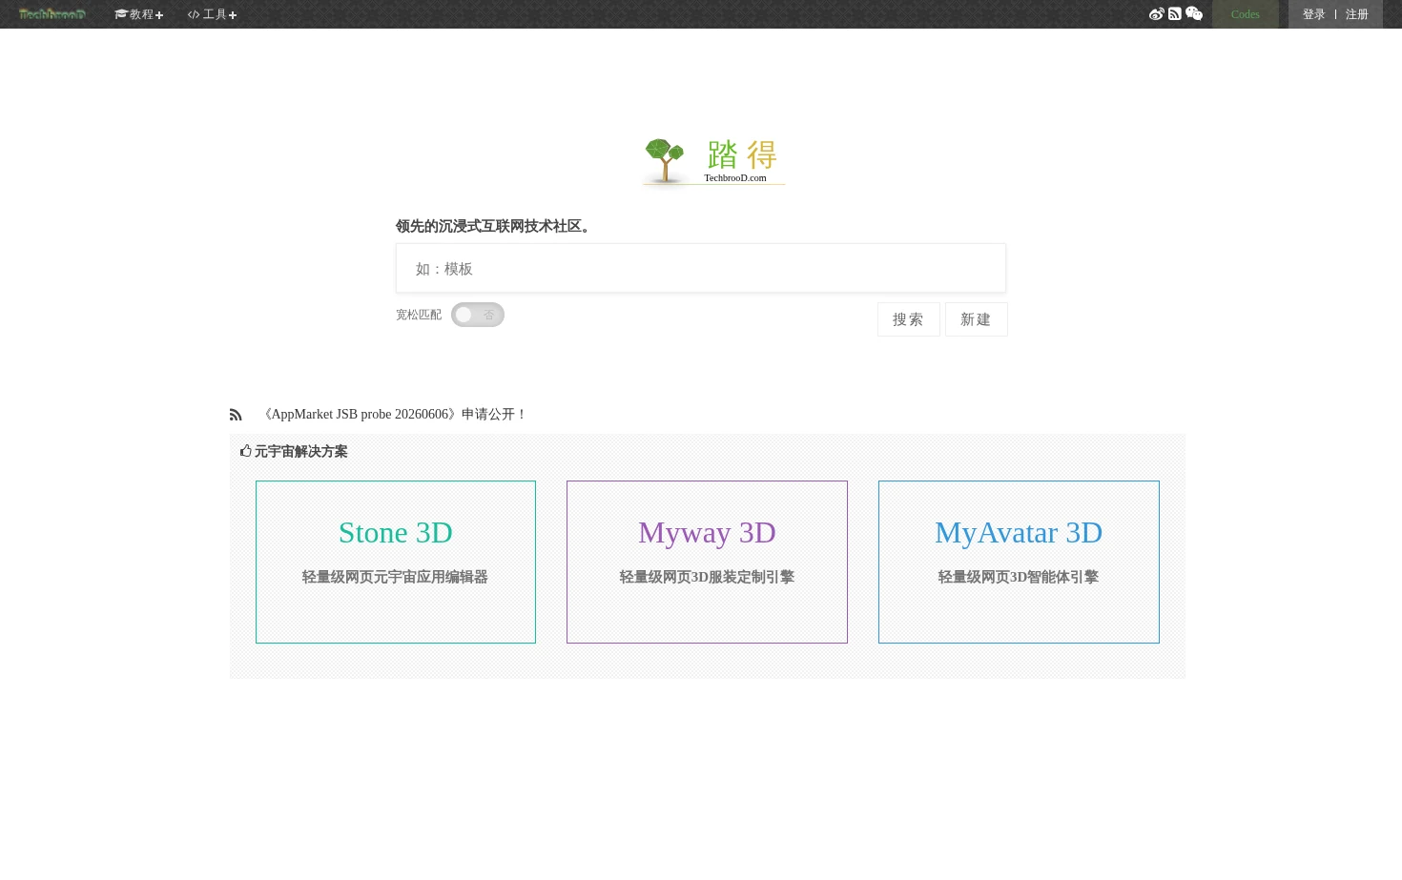Viewport: 1402px width, 880px height.
Task: Click the tagline 领先的沉浸式互联网技术社区。
Action: [496, 226]
